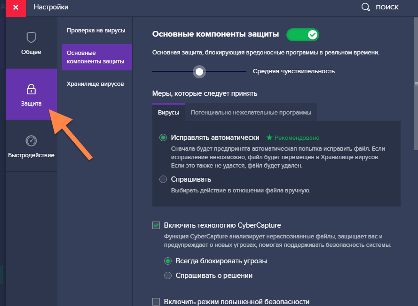Select the Спрашивать radio button

pos(163,179)
